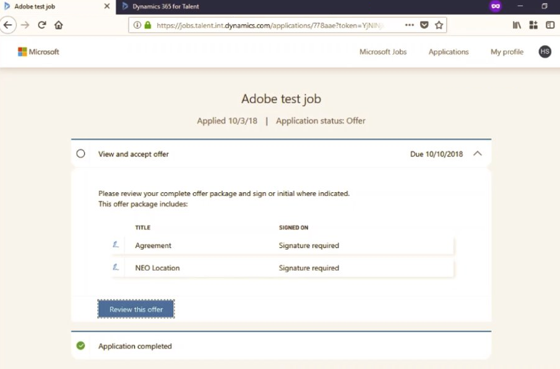Click the browser forward arrow
This screenshot has width=560, height=369.
(25, 25)
